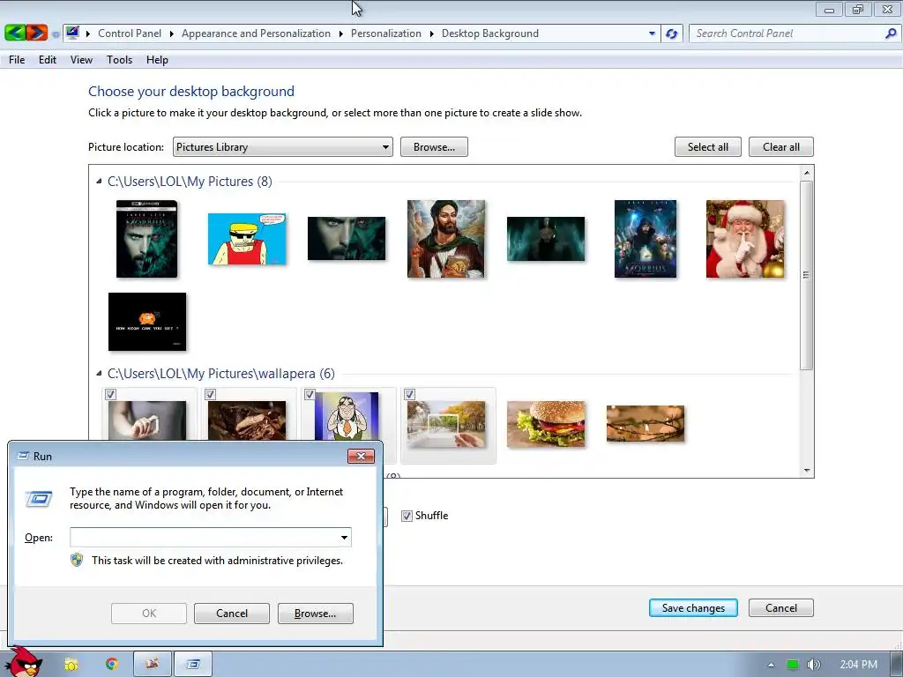903x677 pixels.
Task: Expand the arrow after Personalization breadcrumb
Action: (x=432, y=34)
